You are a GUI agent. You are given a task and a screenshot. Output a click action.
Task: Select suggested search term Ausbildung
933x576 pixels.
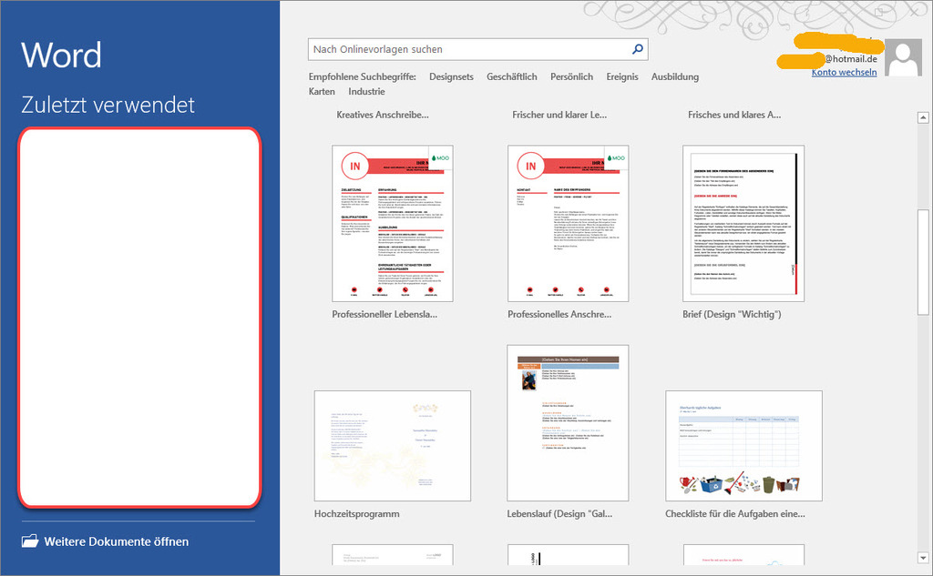pos(675,76)
